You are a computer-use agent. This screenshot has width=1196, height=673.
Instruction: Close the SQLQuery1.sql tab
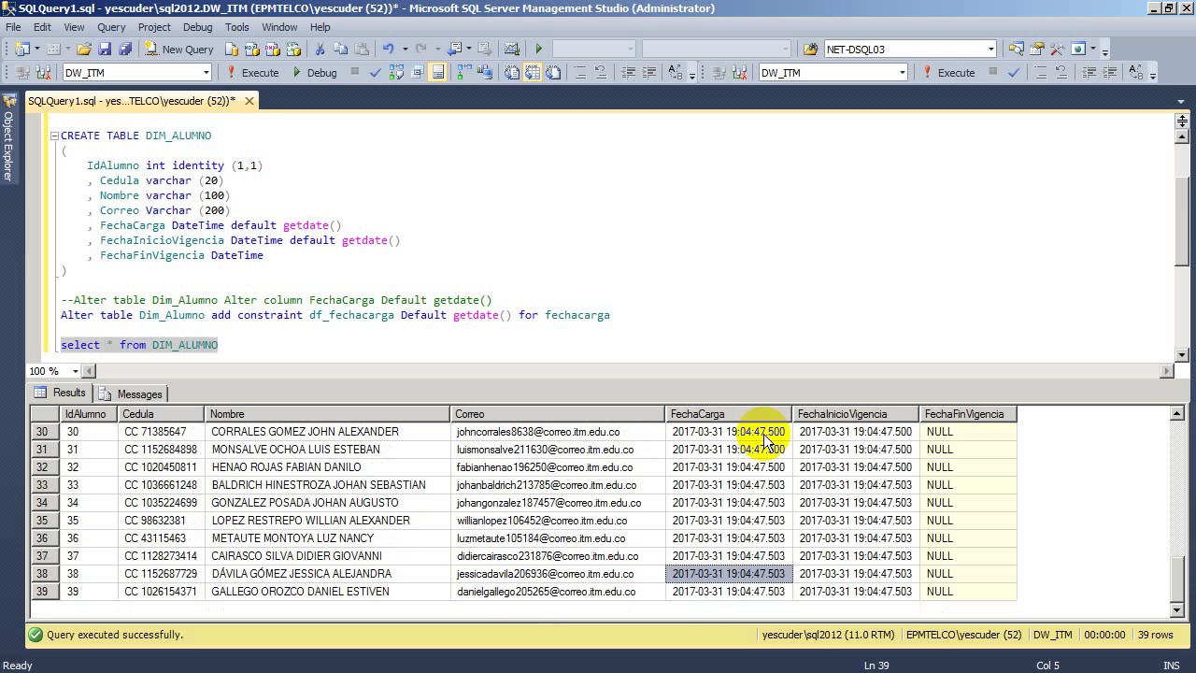pos(249,101)
